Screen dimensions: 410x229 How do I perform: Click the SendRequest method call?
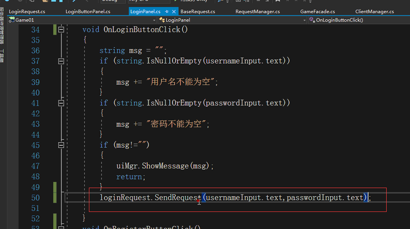[178, 198]
